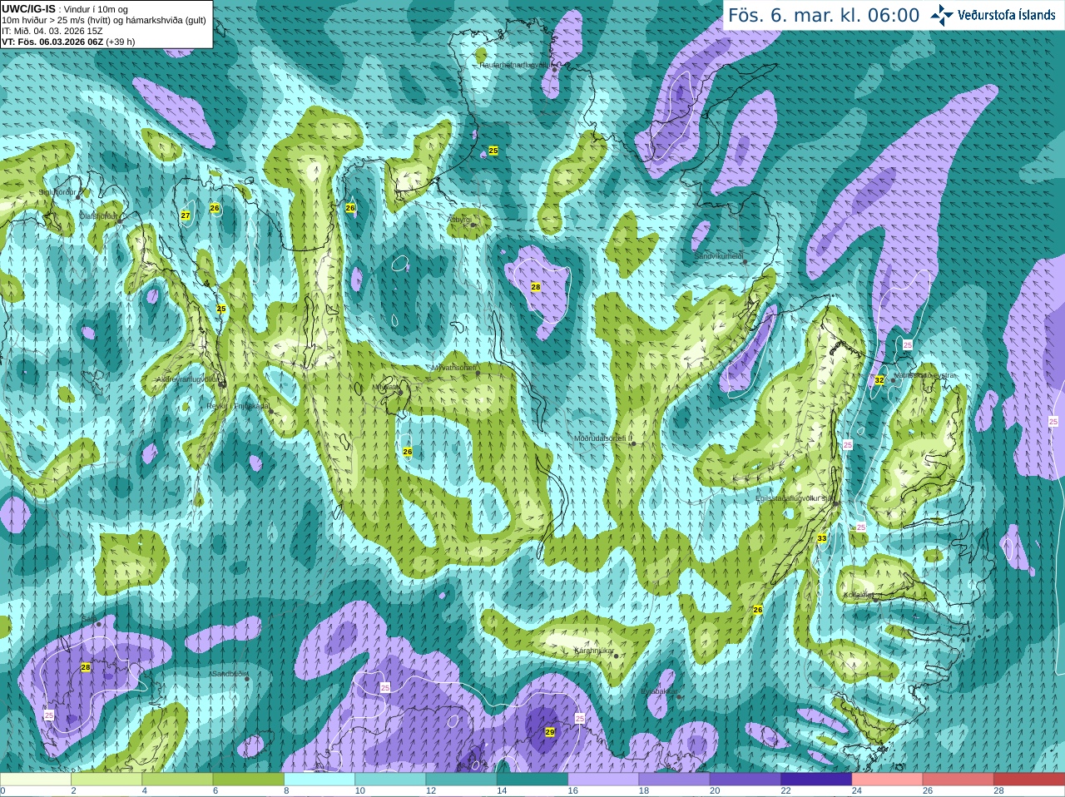The height and width of the screenshot is (797, 1065).
Task: Click the 20–22 m/s purple legend swatch
Action: coord(745,780)
